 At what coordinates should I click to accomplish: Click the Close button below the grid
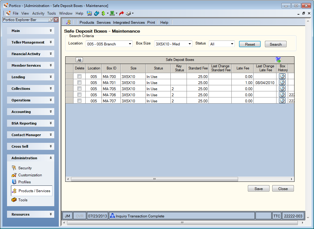tap(283, 188)
